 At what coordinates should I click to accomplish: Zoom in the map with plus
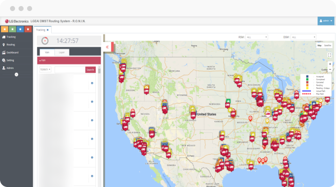tap(330, 64)
